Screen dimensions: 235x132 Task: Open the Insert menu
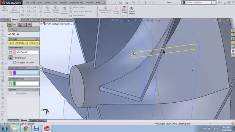point(47,3)
